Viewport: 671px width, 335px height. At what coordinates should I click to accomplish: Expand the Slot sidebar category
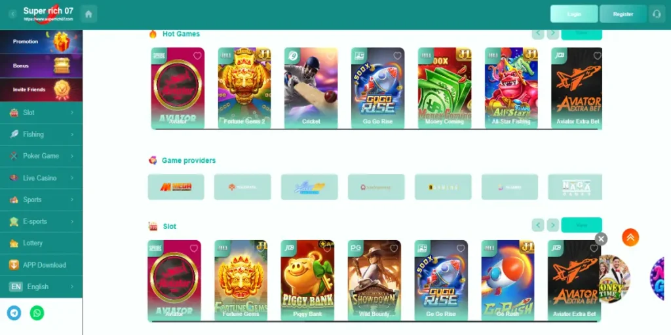point(41,113)
